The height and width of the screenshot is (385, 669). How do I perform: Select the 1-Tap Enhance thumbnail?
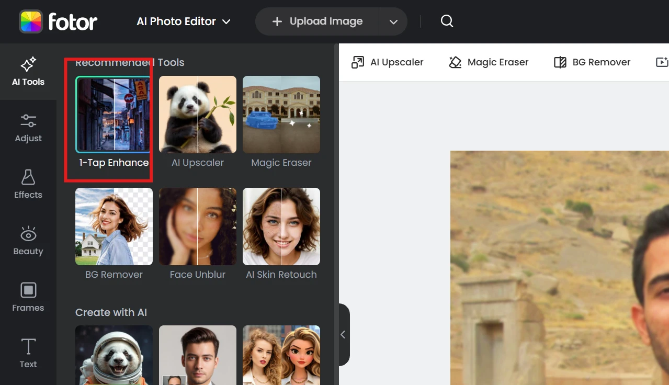pyautogui.click(x=114, y=115)
